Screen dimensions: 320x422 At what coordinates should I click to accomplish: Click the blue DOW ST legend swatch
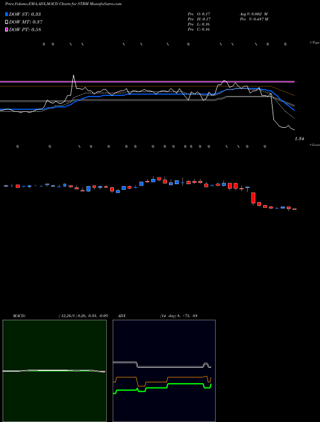pyautogui.click(x=6, y=14)
